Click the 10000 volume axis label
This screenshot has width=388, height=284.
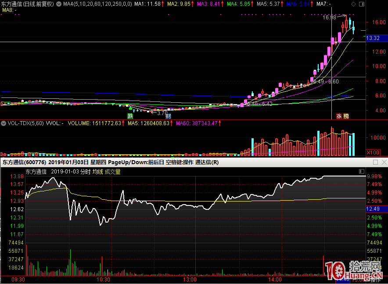point(378,137)
